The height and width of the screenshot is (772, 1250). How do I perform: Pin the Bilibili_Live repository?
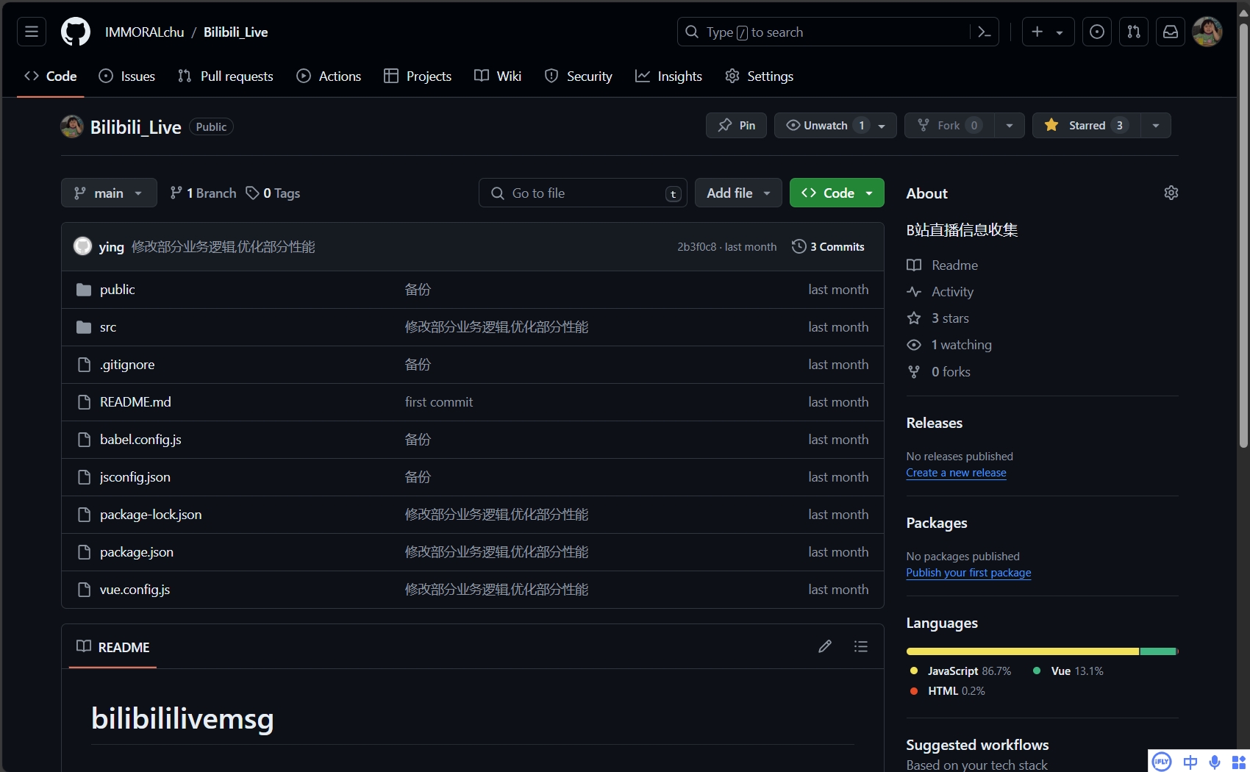736,125
